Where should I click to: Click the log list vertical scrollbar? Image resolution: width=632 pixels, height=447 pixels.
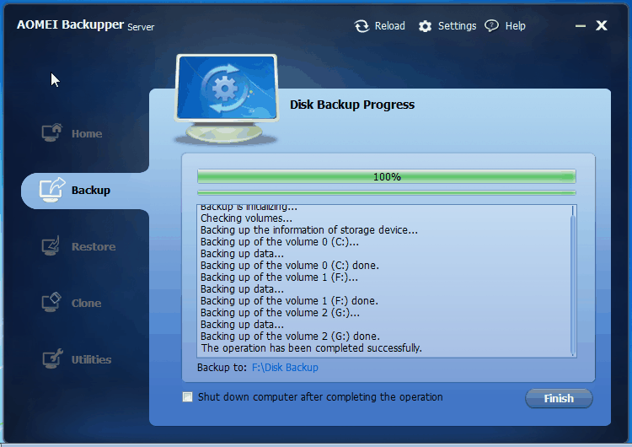(x=573, y=281)
